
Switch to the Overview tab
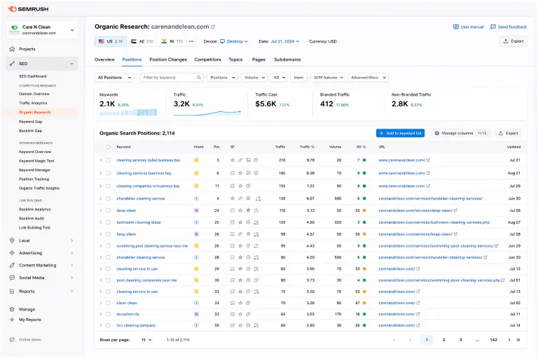(104, 59)
